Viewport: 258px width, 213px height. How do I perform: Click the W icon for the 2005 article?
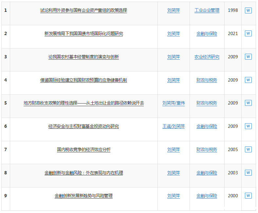coord(248,149)
